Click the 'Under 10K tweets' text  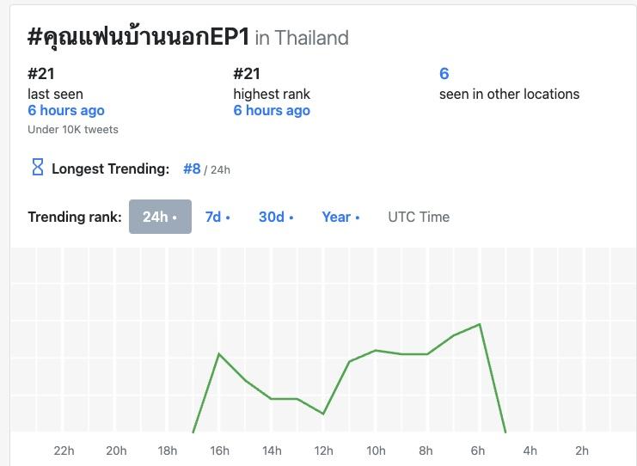pos(73,130)
